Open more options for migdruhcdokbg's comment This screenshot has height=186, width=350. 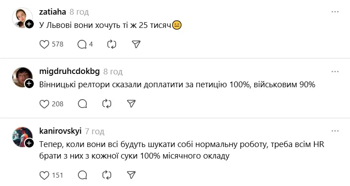[335, 71]
